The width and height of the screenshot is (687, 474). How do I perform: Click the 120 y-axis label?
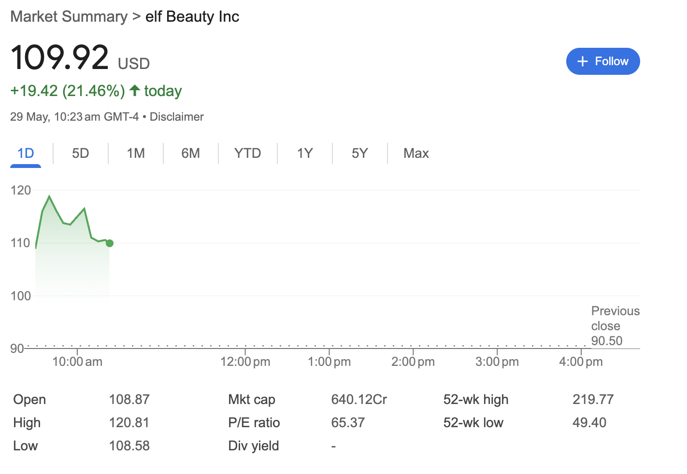(21, 190)
